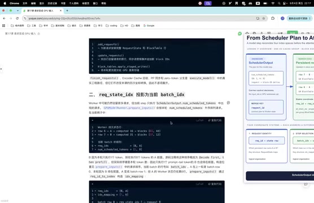Expand the left sidebar arrow
The height and width of the screenshot is (203, 314).
tap(1, 69)
